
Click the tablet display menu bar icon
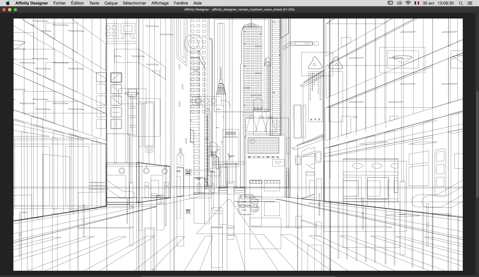[390, 3]
